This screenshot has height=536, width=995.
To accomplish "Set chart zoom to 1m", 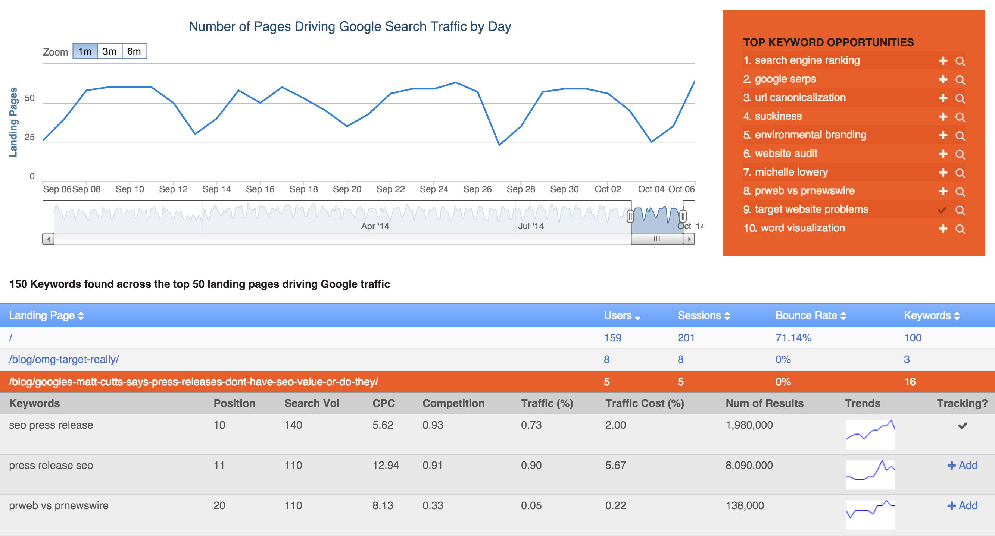I will click(x=85, y=51).
